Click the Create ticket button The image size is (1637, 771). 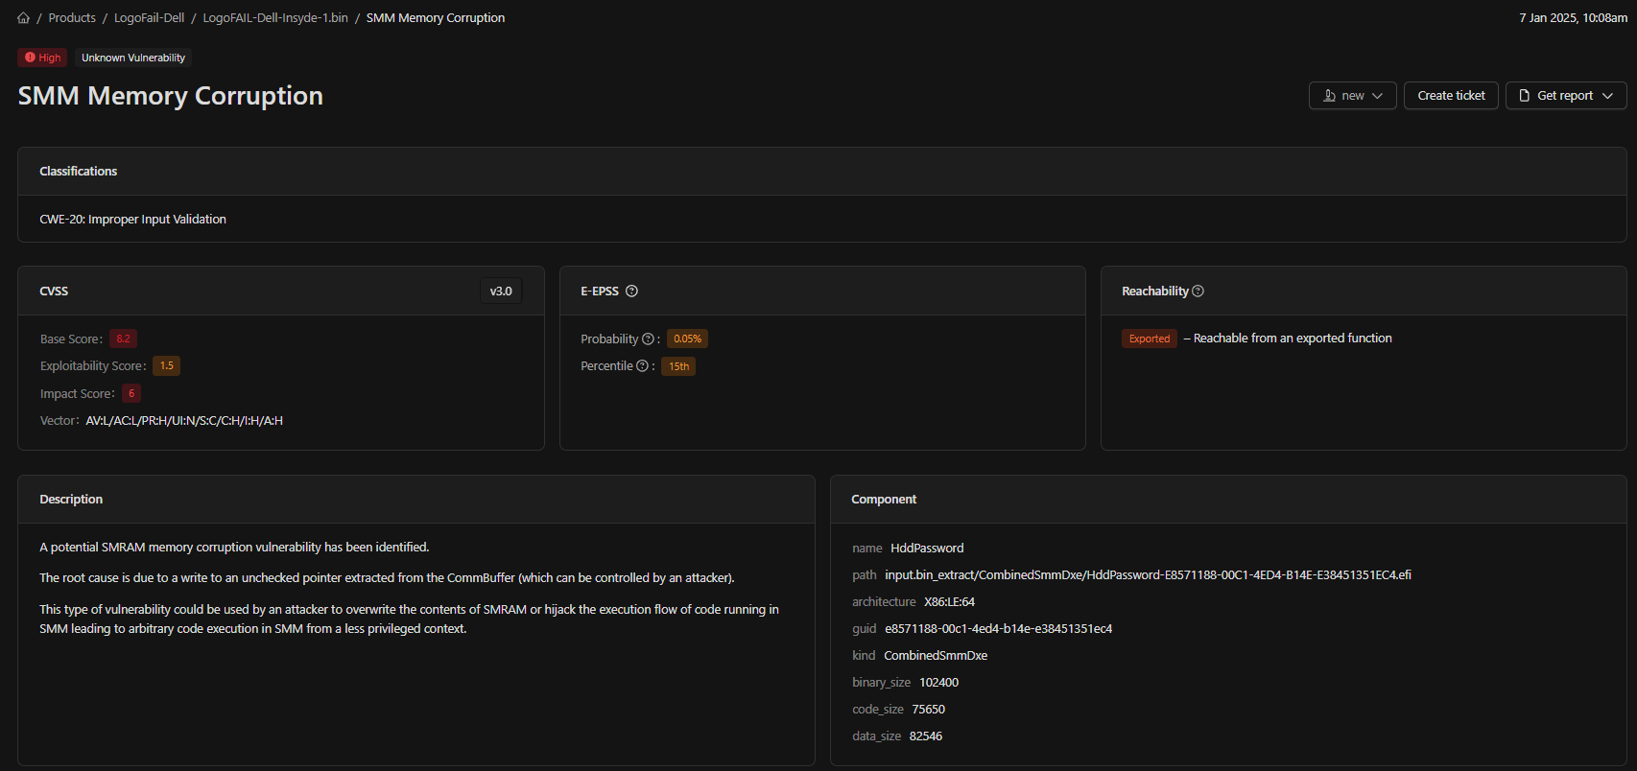coord(1451,96)
